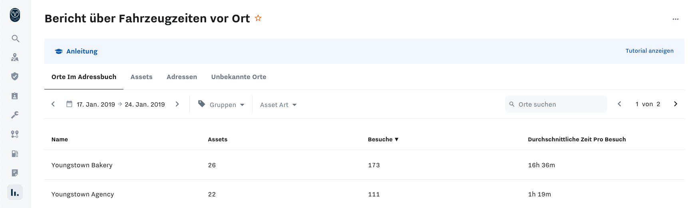
Task: Click the Orte suchen search field
Action: click(x=556, y=104)
